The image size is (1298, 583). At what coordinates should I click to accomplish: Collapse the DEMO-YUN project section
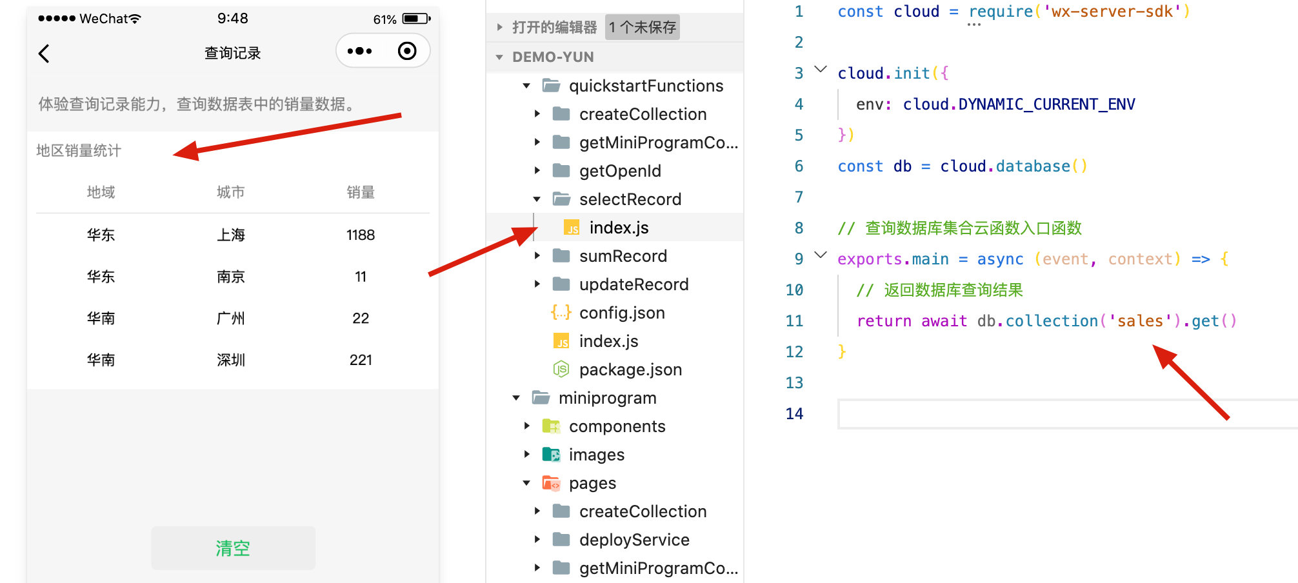click(x=499, y=57)
